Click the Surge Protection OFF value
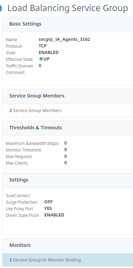Screen dimensions: 133x268 pos(48,202)
